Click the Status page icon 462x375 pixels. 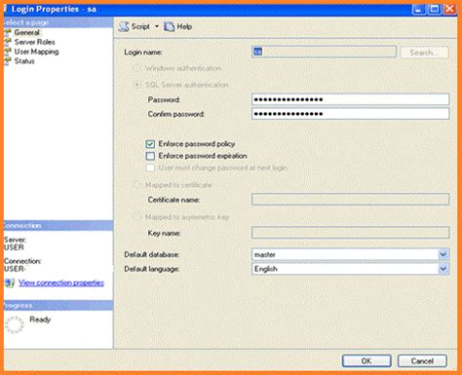[x=8, y=61]
